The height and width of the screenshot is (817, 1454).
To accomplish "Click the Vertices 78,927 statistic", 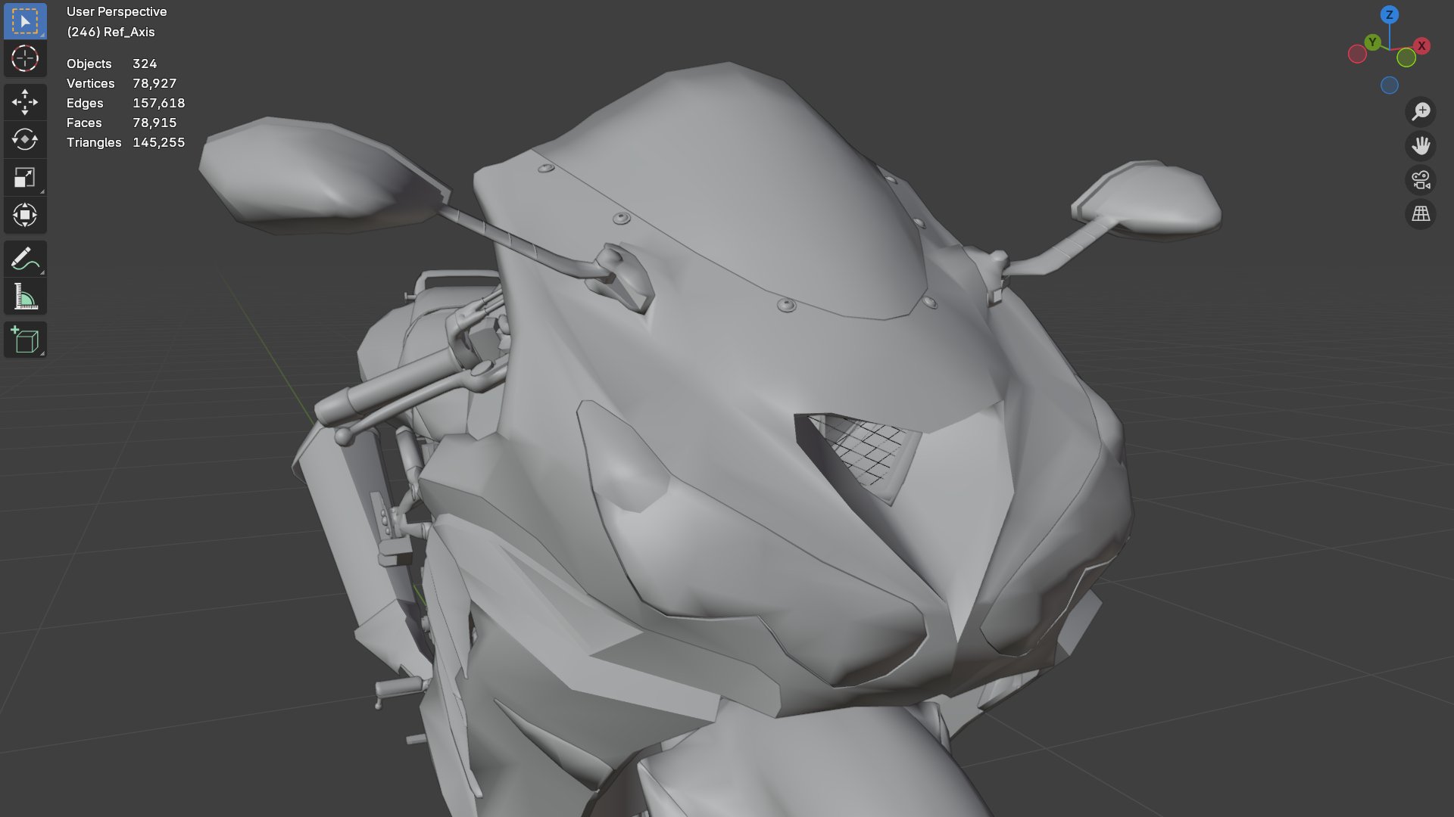I will pyautogui.click(x=121, y=83).
